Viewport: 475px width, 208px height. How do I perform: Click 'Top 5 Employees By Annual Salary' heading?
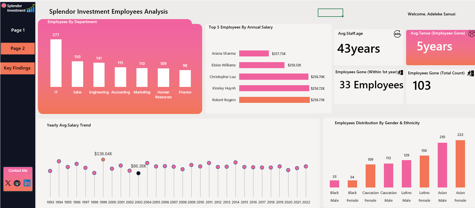[x=241, y=27]
